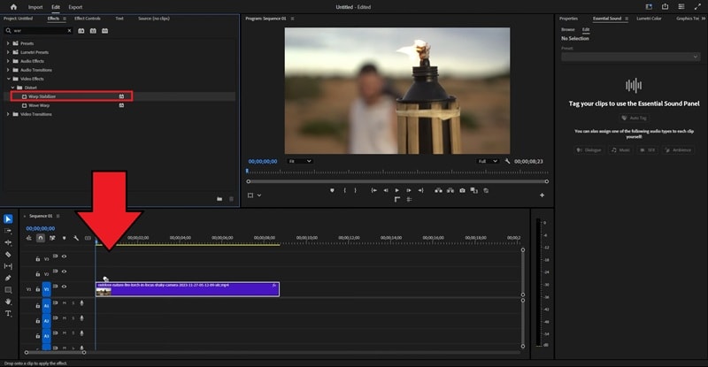Select the Selection tool in timeline toolbar
The width and height of the screenshot is (708, 367).
8,219
